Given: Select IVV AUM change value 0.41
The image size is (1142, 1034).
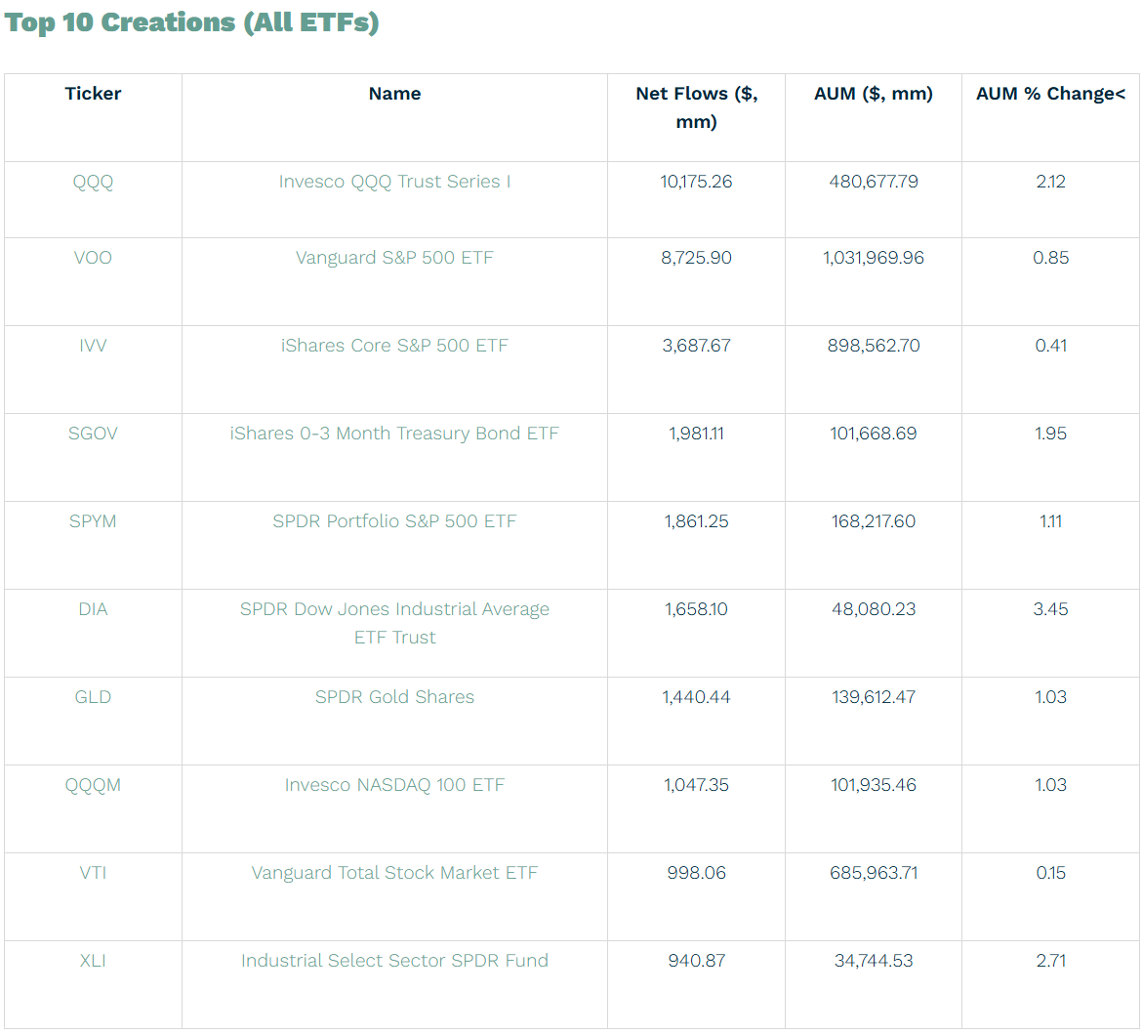Looking at the screenshot, I should point(1050,346).
